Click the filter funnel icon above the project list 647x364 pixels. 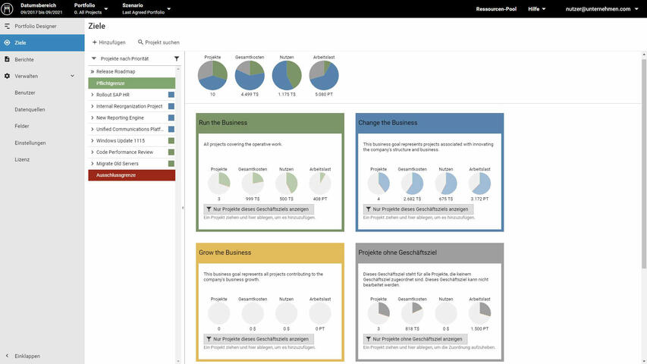coord(177,58)
